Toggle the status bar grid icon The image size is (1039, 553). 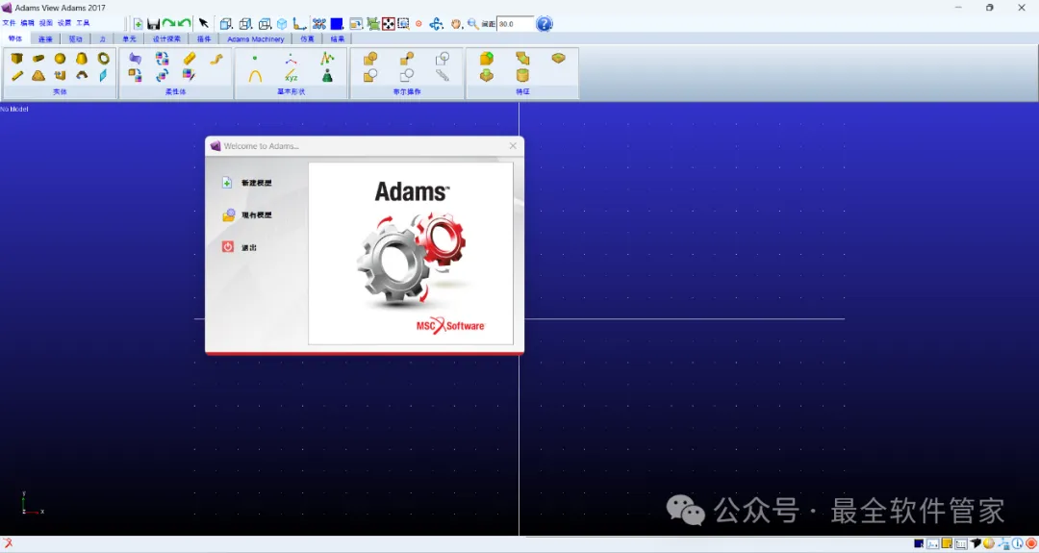961,544
